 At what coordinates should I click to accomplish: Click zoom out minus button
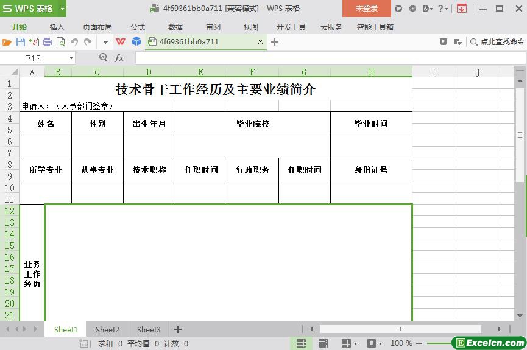click(419, 343)
